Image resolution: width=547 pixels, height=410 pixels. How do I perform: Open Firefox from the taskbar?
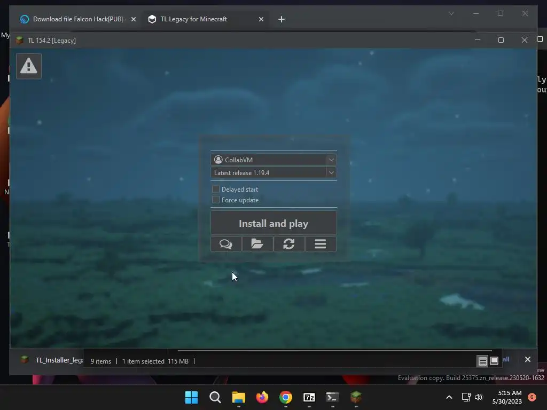pos(262,397)
